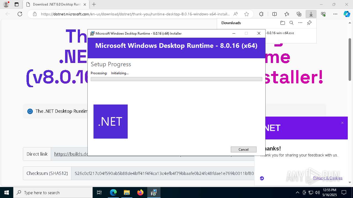Add this page to favorites

247,14
